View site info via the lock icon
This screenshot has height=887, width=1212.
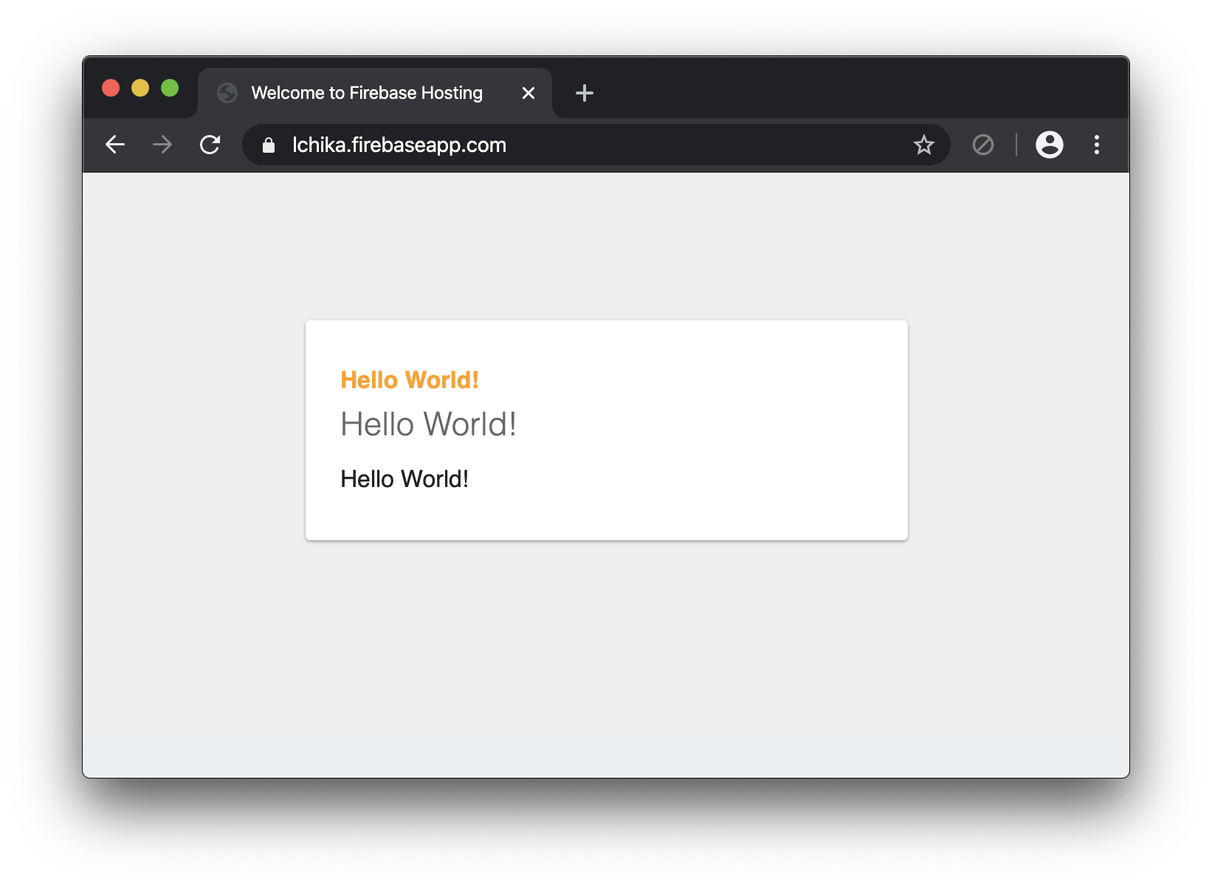coord(269,145)
